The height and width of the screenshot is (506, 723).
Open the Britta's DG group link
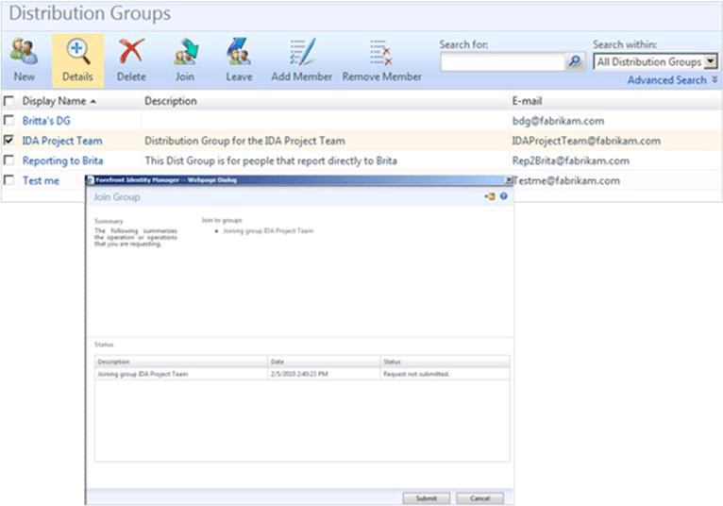tap(46, 121)
